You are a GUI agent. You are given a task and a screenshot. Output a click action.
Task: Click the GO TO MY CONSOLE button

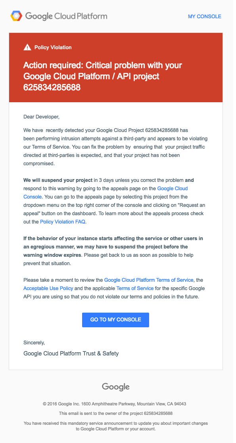tap(115, 320)
